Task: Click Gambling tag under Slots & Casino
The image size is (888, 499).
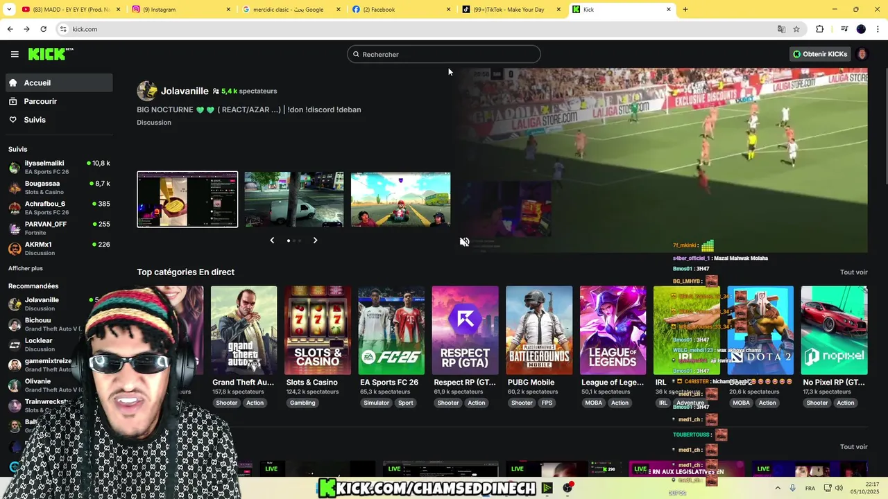Action: (302, 403)
